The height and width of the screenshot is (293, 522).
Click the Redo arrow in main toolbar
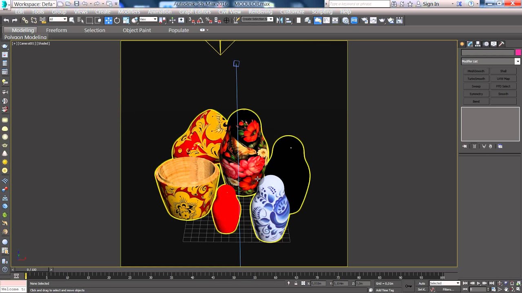[x=15, y=20]
